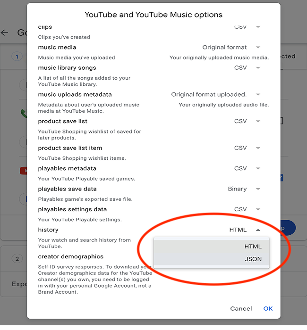Click the step 1 circle
307x330 pixels.
pyautogui.click(x=17, y=57)
